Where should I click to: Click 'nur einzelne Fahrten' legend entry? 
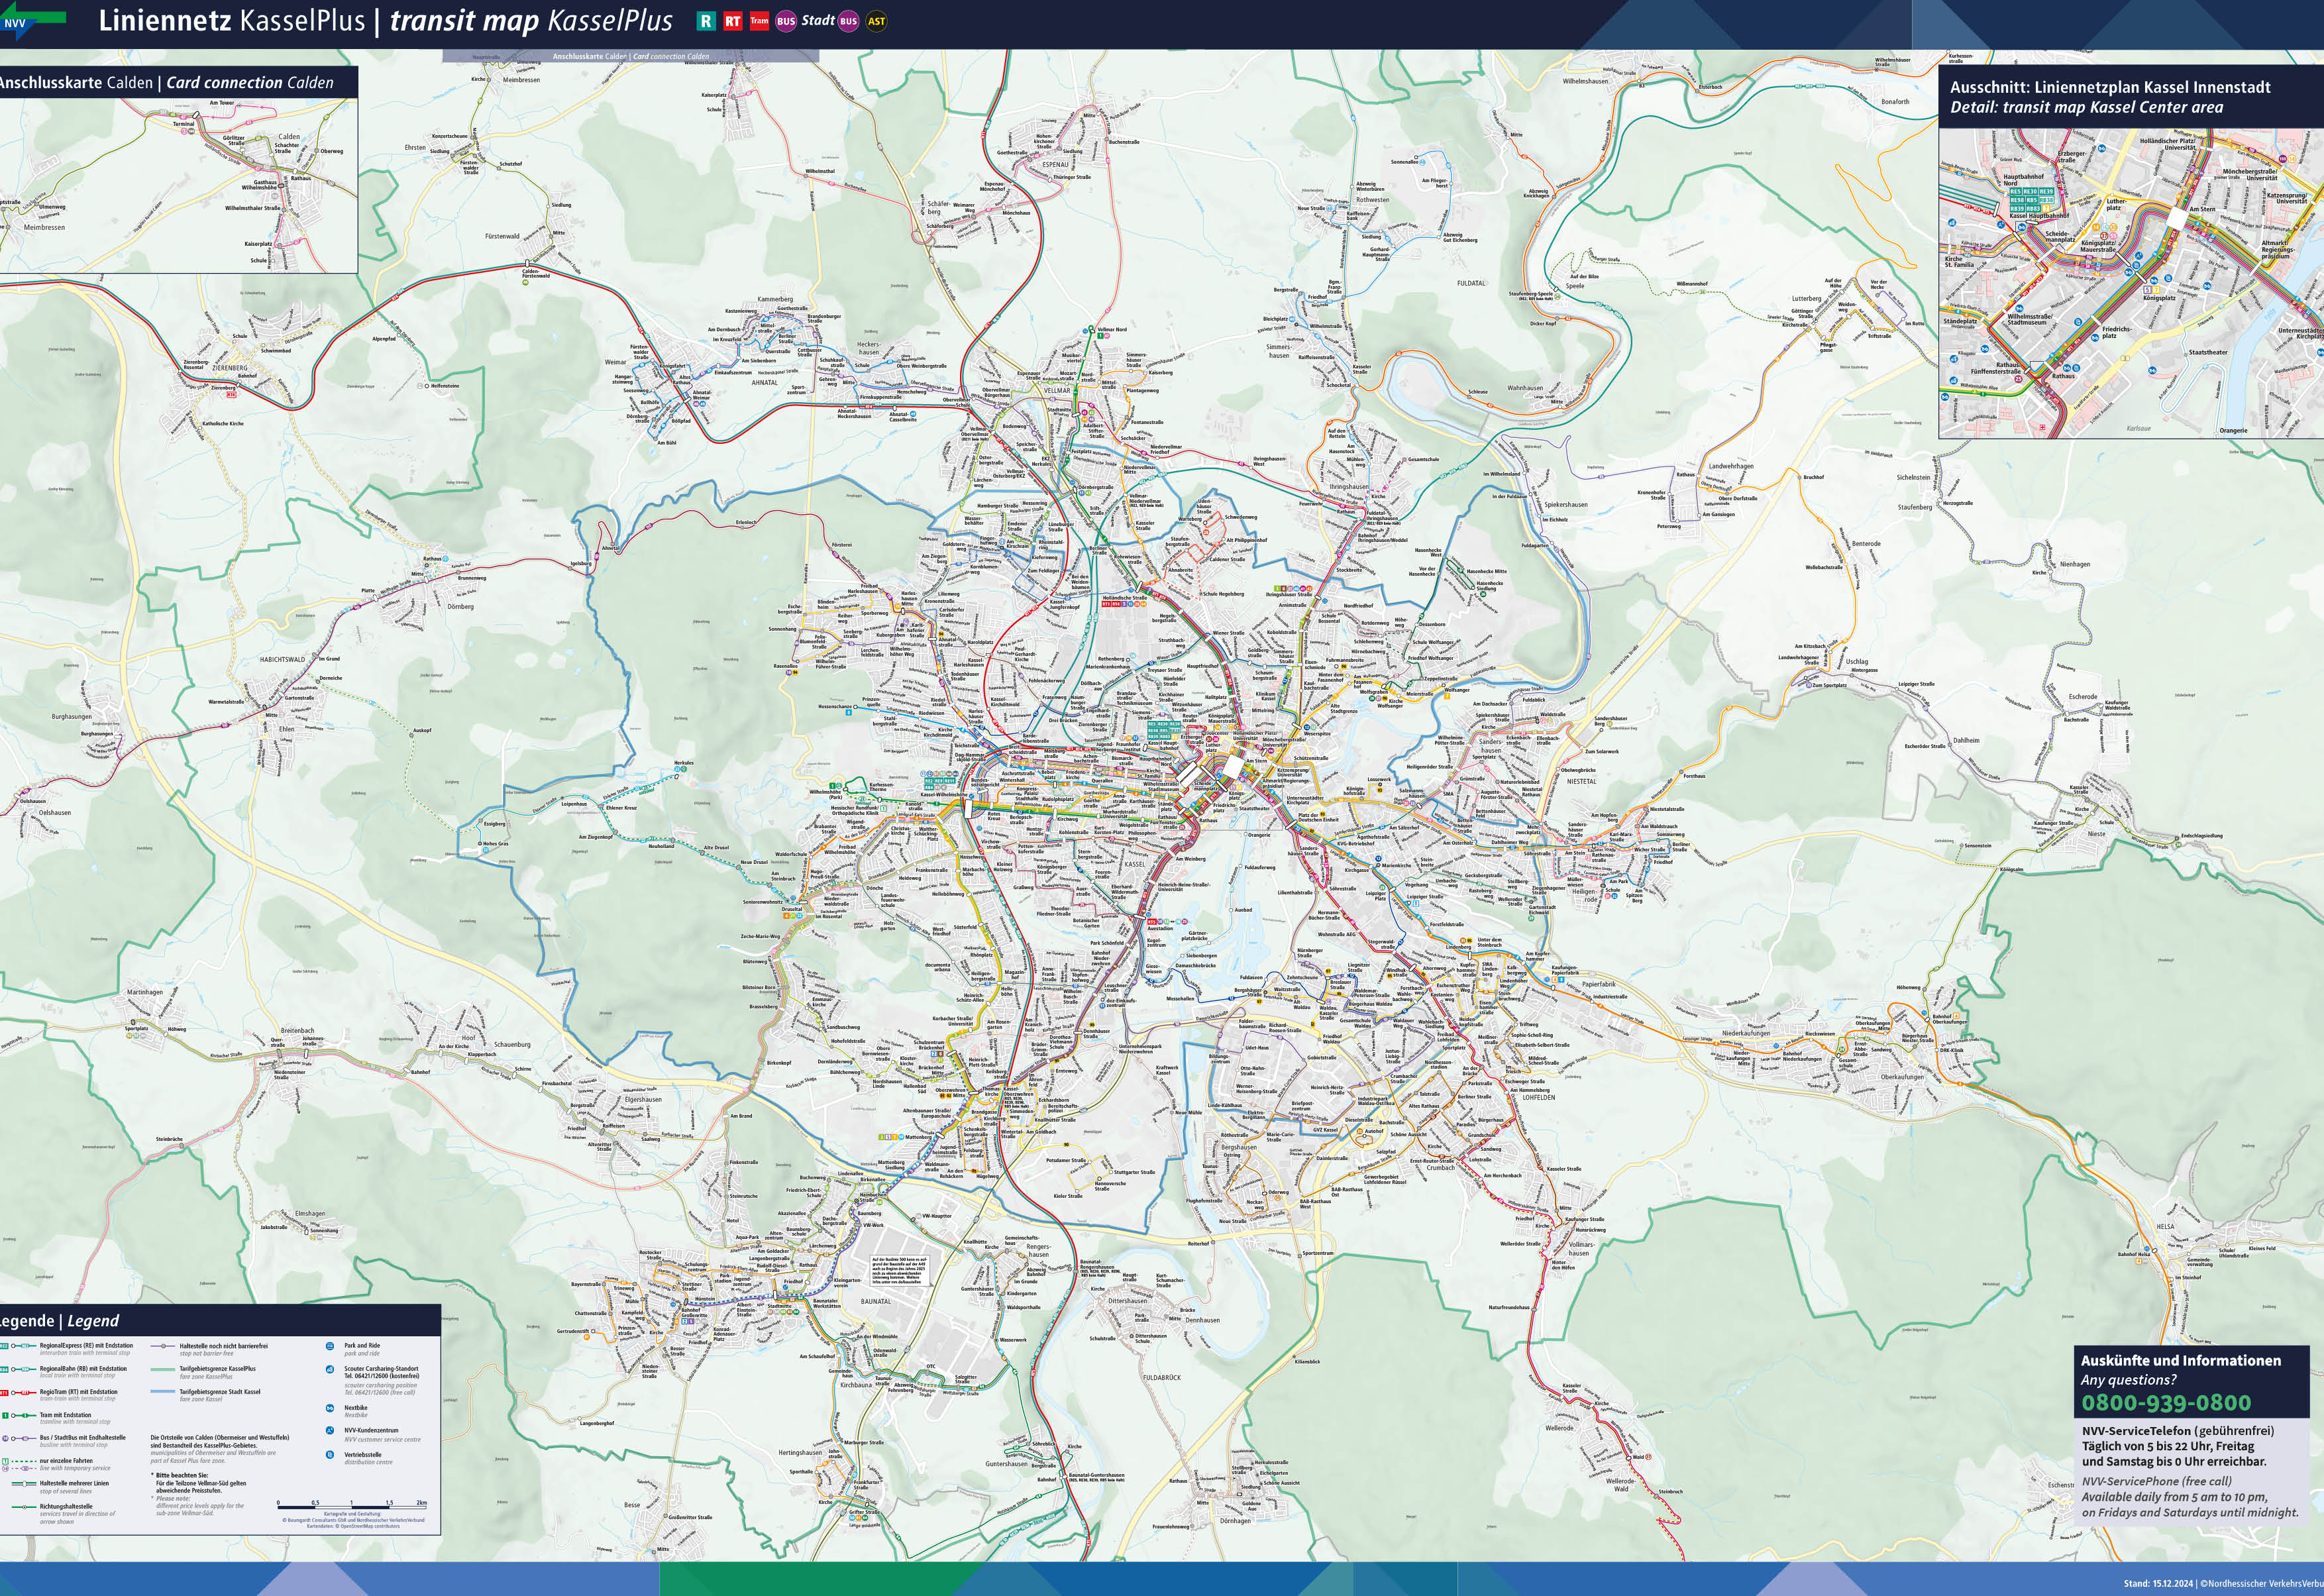pos(66,1461)
